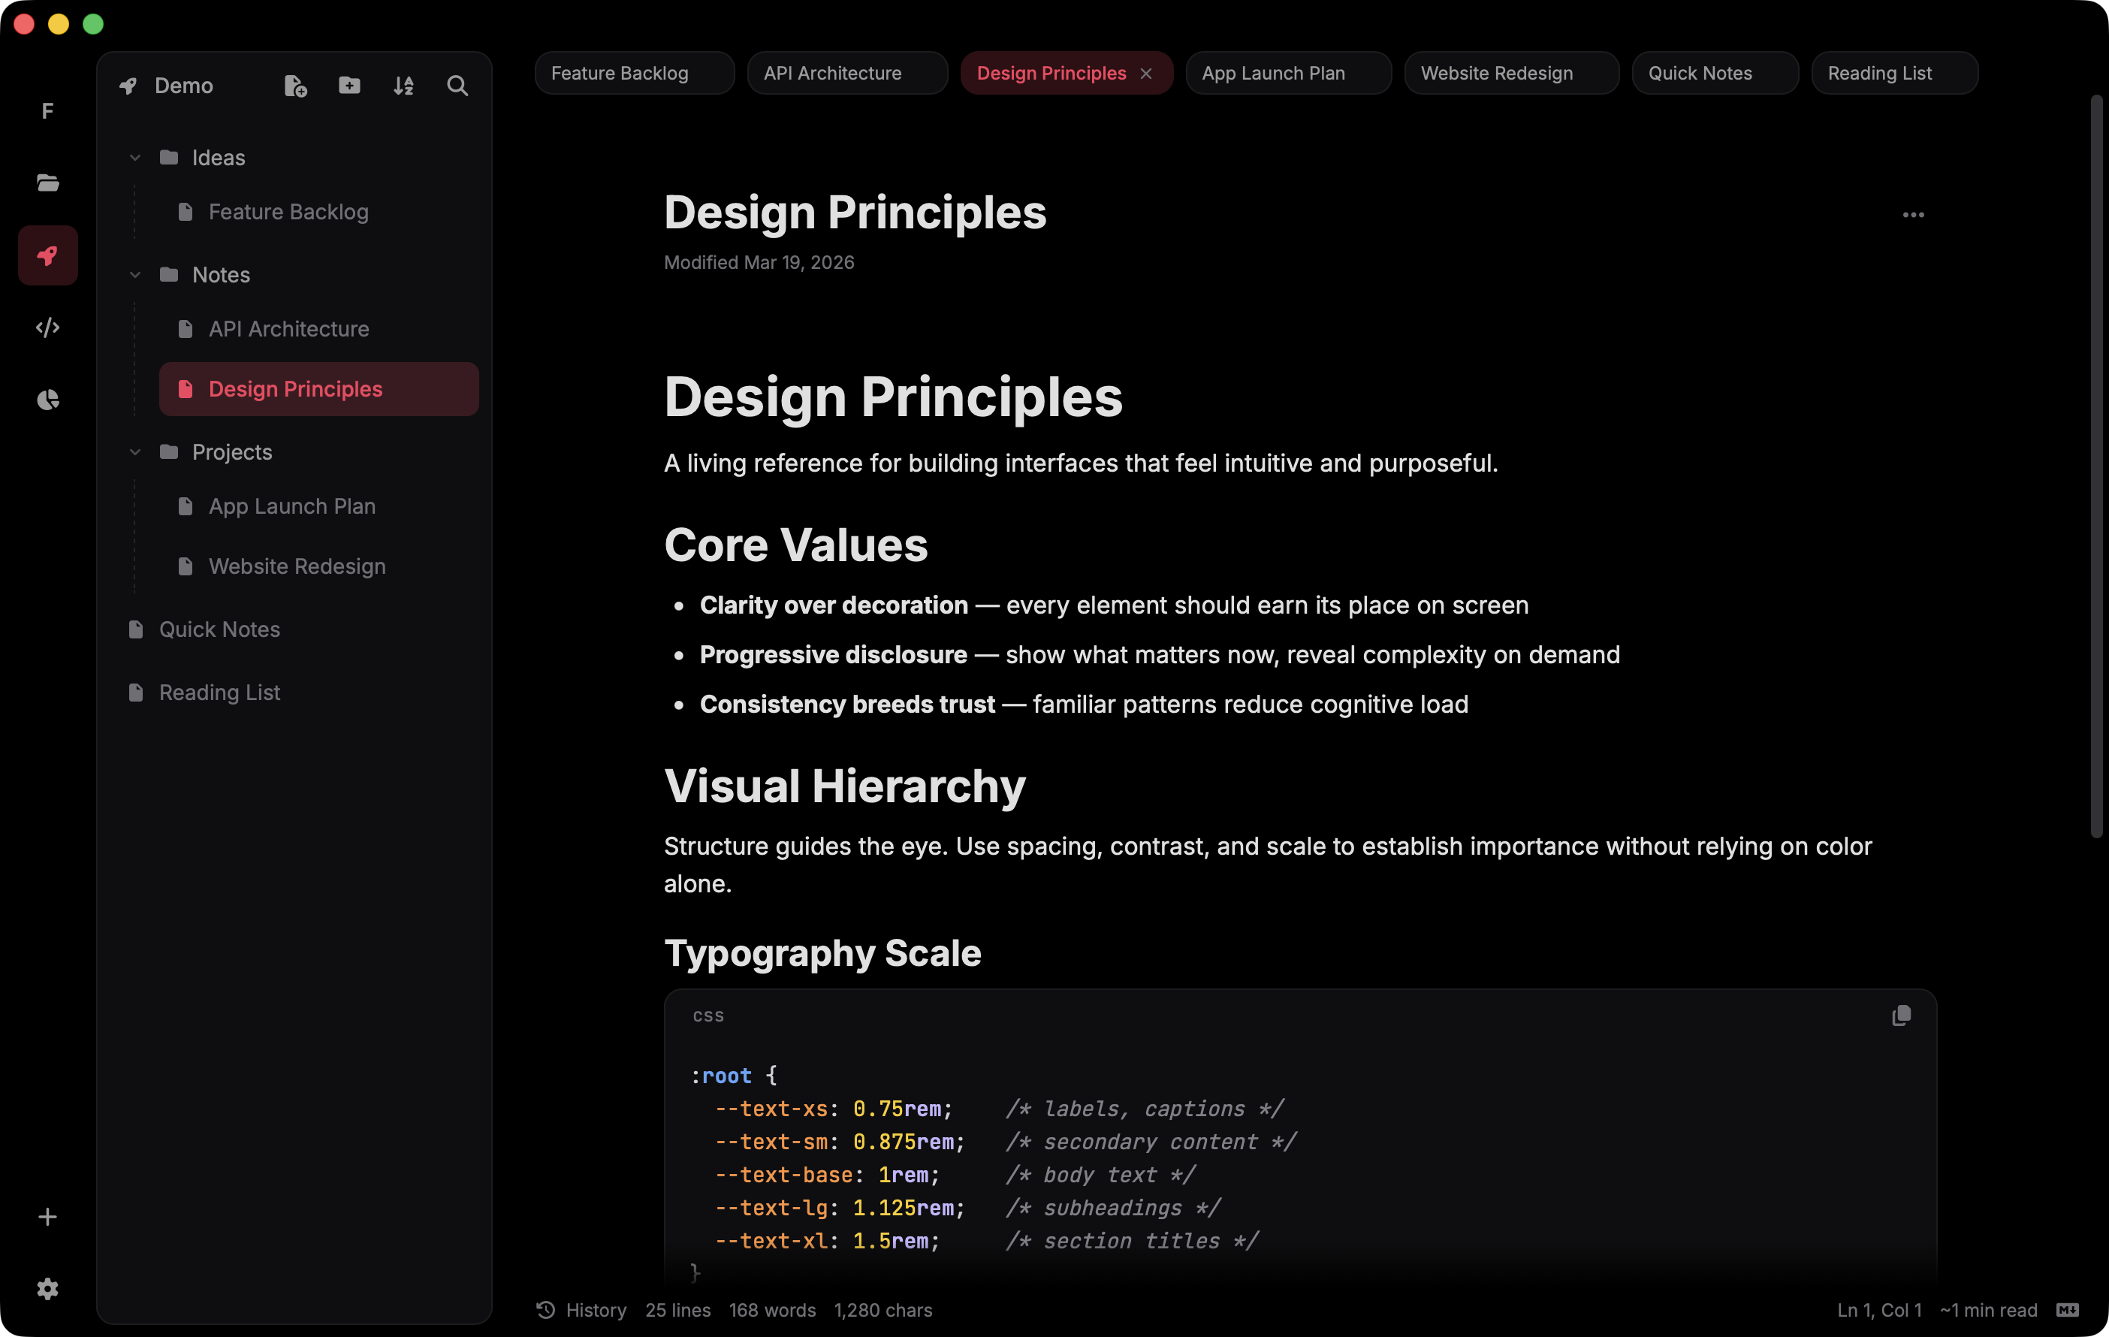Open settings gear icon

point(47,1289)
